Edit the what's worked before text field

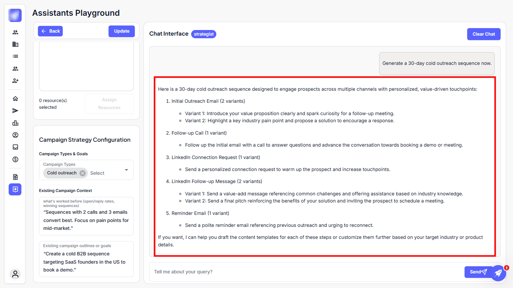(x=86, y=220)
